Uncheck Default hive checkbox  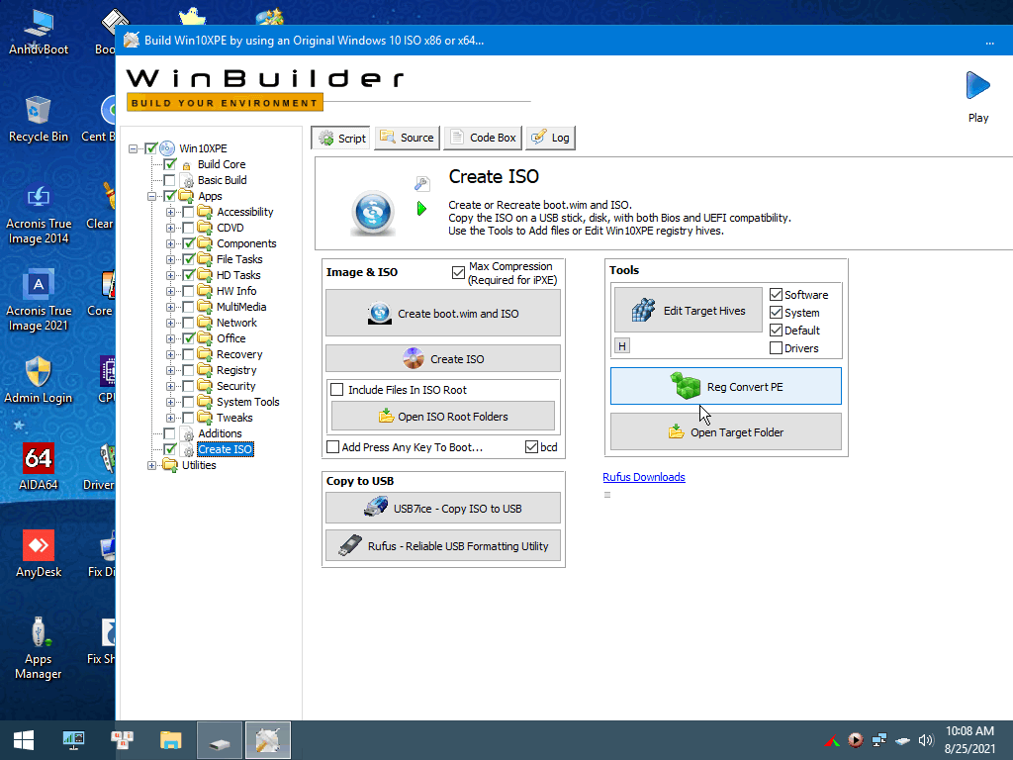pyautogui.click(x=776, y=331)
